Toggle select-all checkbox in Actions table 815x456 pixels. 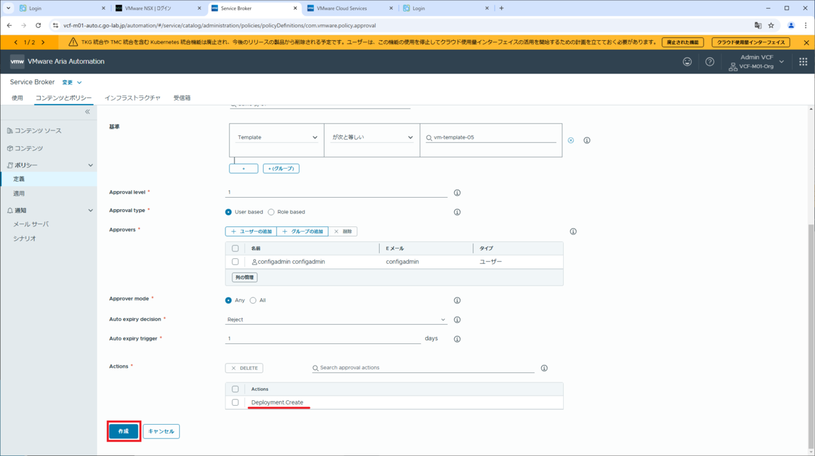[x=235, y=389]
